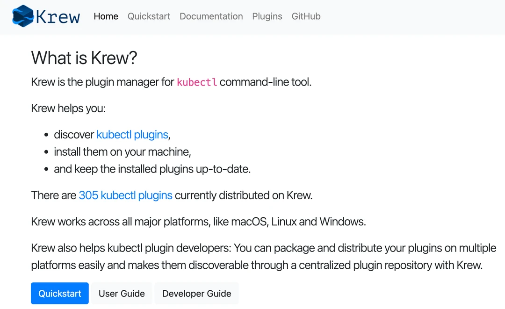505x309 pixels.
Task: Follow the 'kubectl plugins' link in bullet list
Action: pos(132,135)
